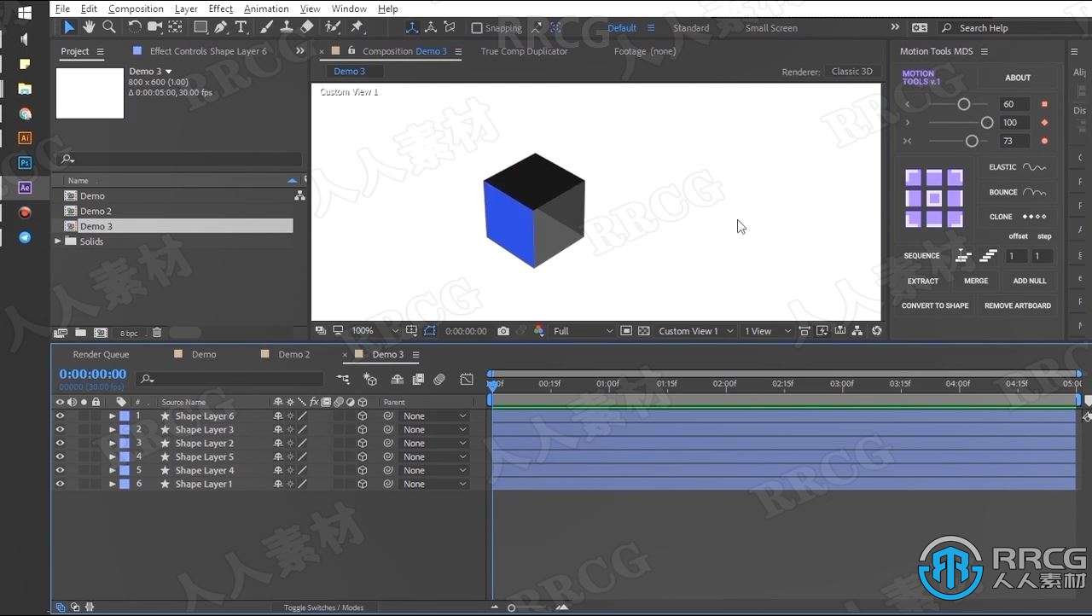The width and height of the screenshot is (1092, 616).
Task: Switch to the Render Queue tab
Action: click(101, 354)
